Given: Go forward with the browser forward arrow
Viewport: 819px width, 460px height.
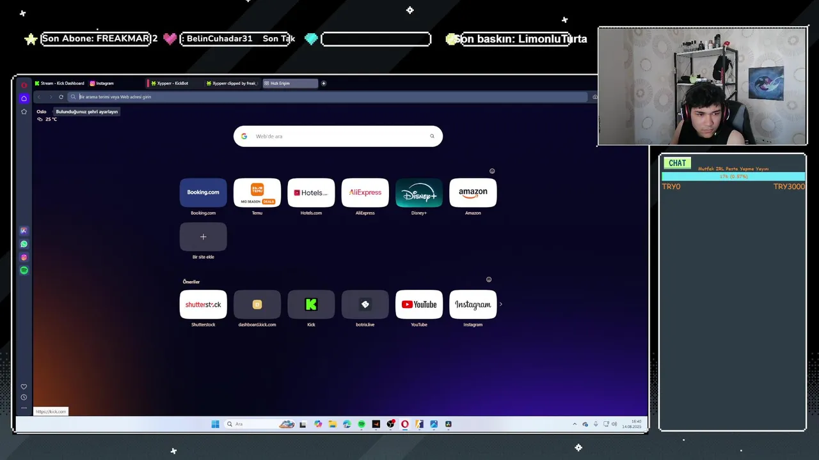Looking at the screenshot, I should coord(51,97).
